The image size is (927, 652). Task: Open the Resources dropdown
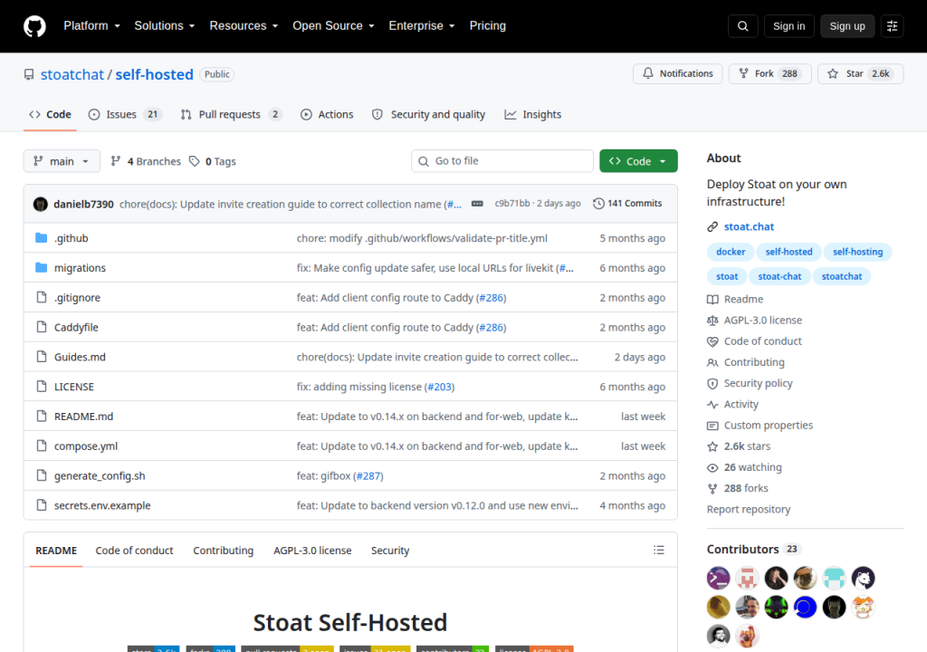(244, 26)
